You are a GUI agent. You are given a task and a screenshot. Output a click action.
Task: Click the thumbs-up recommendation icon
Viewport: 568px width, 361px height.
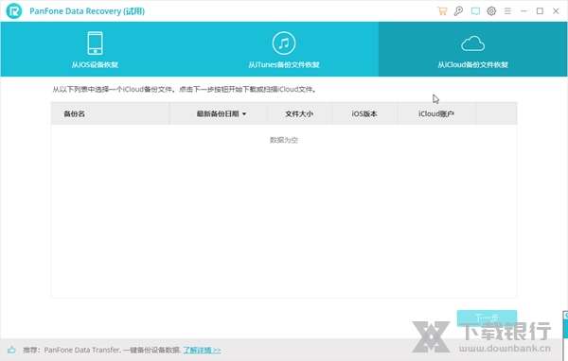[11, 350]
